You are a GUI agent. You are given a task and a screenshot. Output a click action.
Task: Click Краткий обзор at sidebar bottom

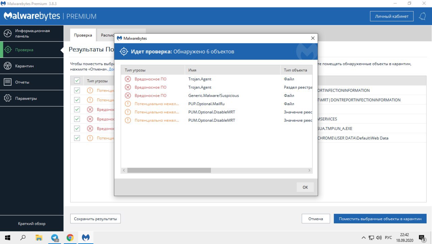point(32,223)
